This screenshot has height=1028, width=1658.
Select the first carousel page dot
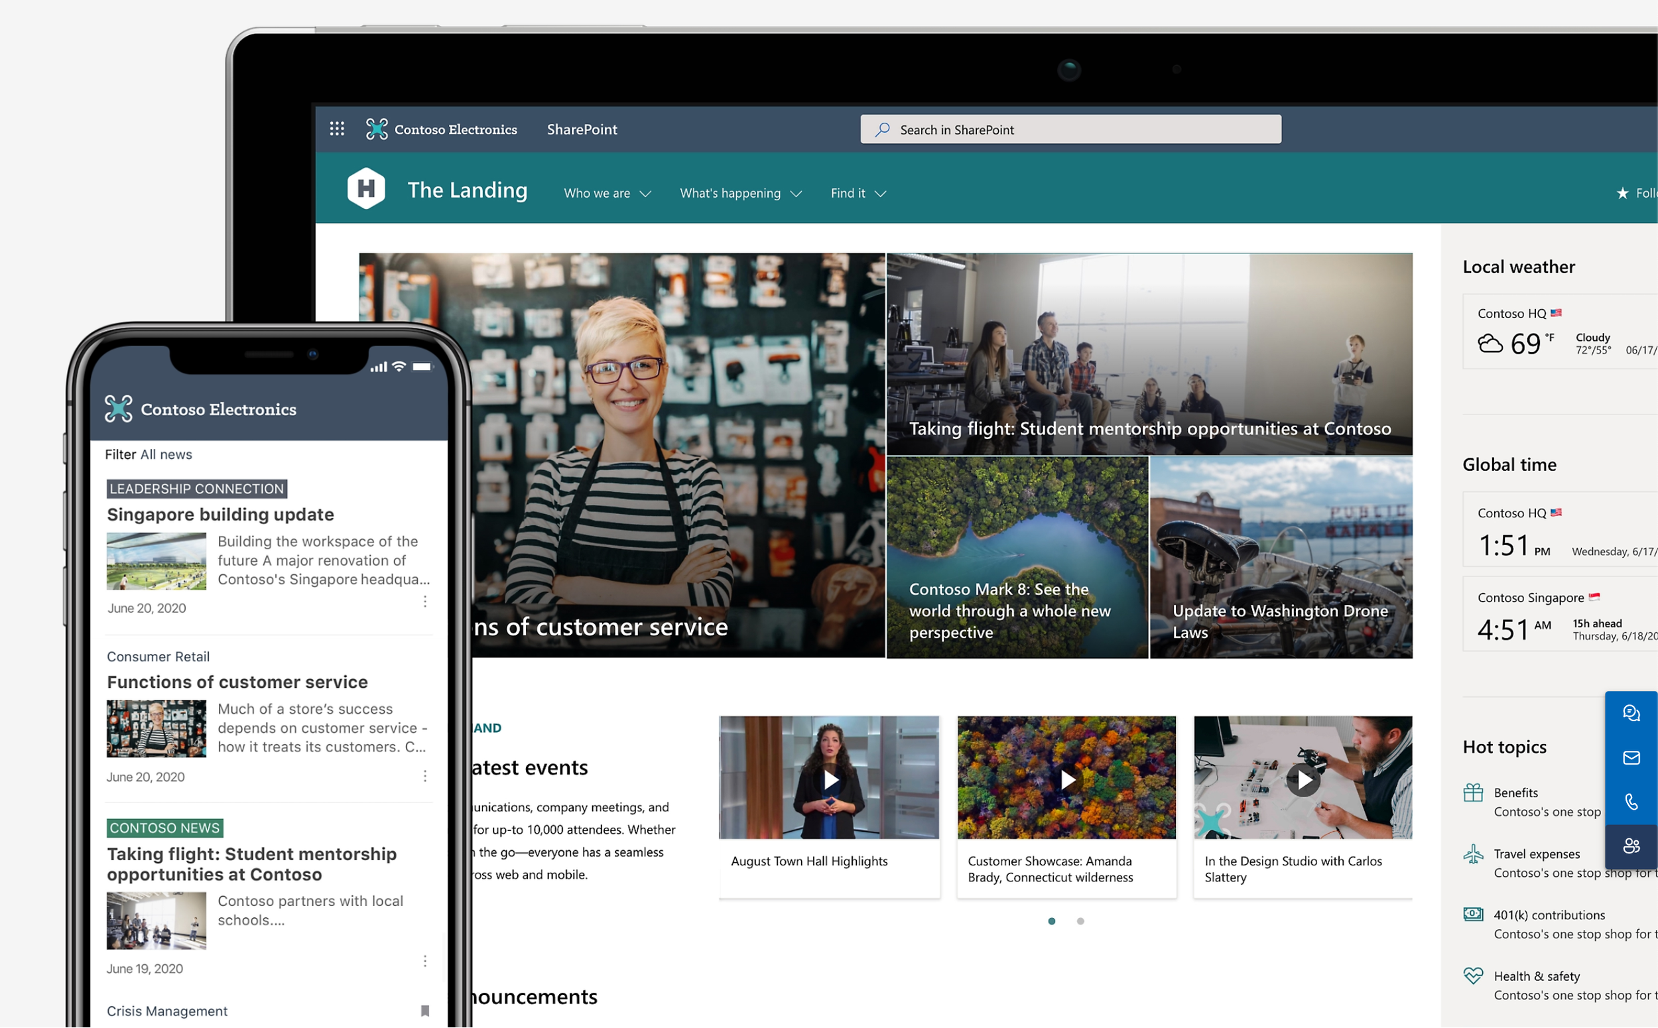coord(1052,921)
